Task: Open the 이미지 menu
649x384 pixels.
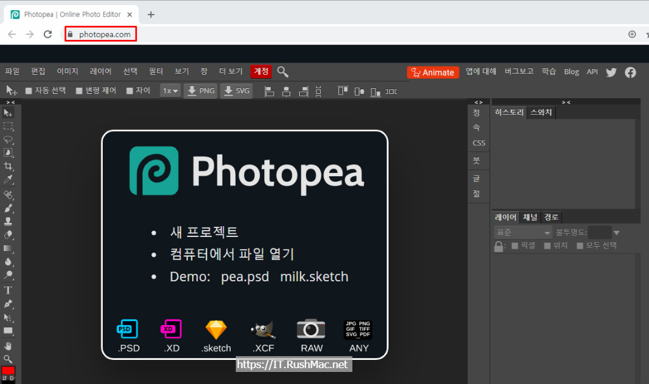Action: click(x=67, y=71)
